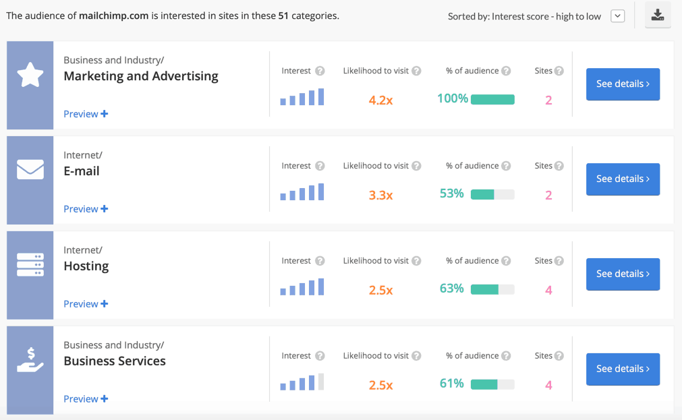The height and width of the screenshot is (420, 682).
Task: Expand Preview for the Hosting category
Action: click(x=85, y=303)
